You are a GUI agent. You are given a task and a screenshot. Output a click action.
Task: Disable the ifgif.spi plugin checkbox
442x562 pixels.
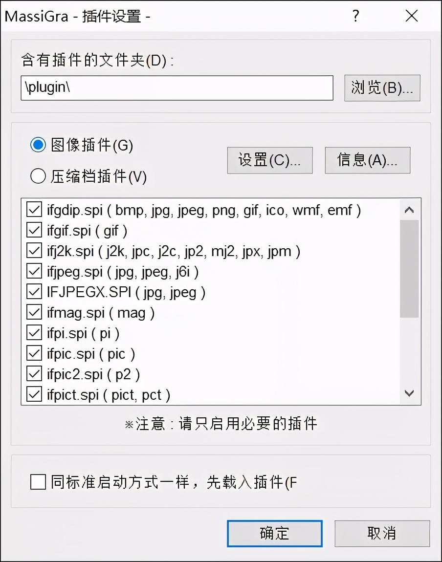[x=33, y=231]
